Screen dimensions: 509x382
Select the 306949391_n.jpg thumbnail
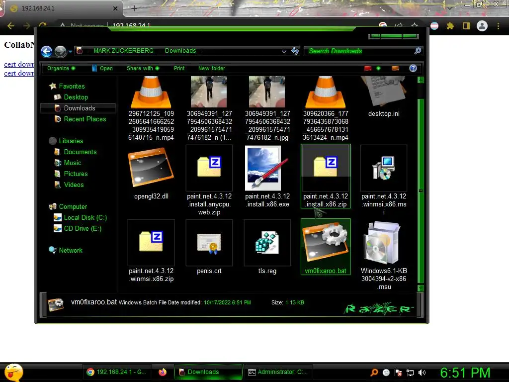267,92
